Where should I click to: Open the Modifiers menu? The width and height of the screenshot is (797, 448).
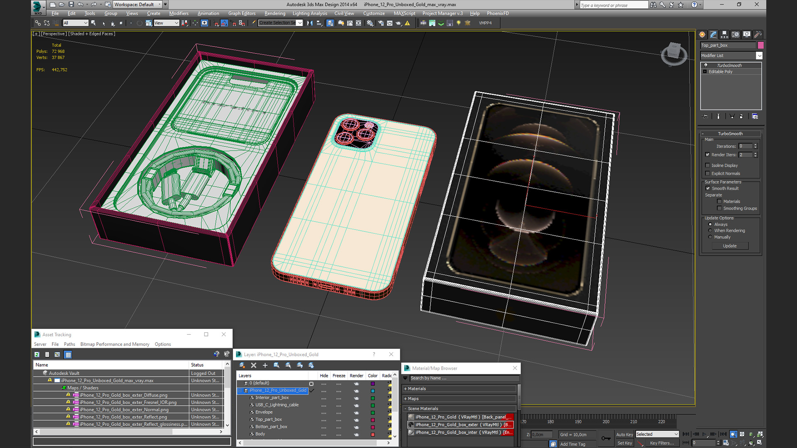pos(178,13)
